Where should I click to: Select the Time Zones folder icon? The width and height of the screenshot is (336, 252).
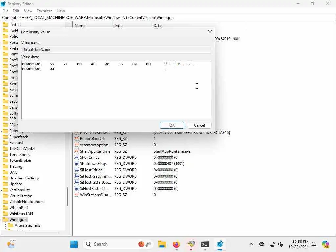pos(5,155)
